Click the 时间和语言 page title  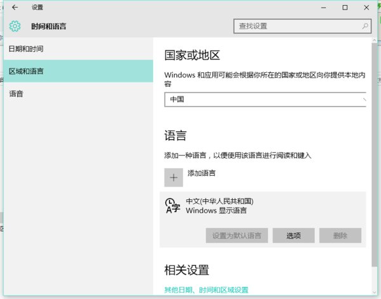click(x=49, y=26)
